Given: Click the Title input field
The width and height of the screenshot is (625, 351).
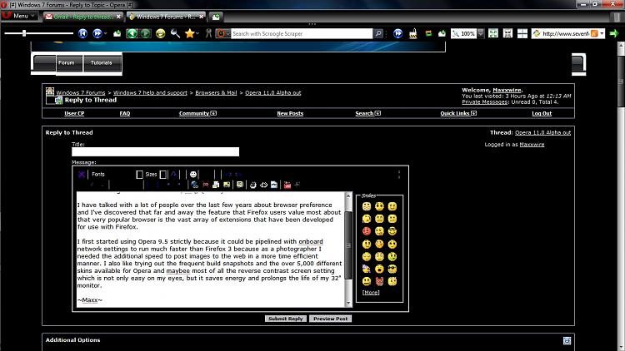Looking at the screenshot, I should 156,151.
